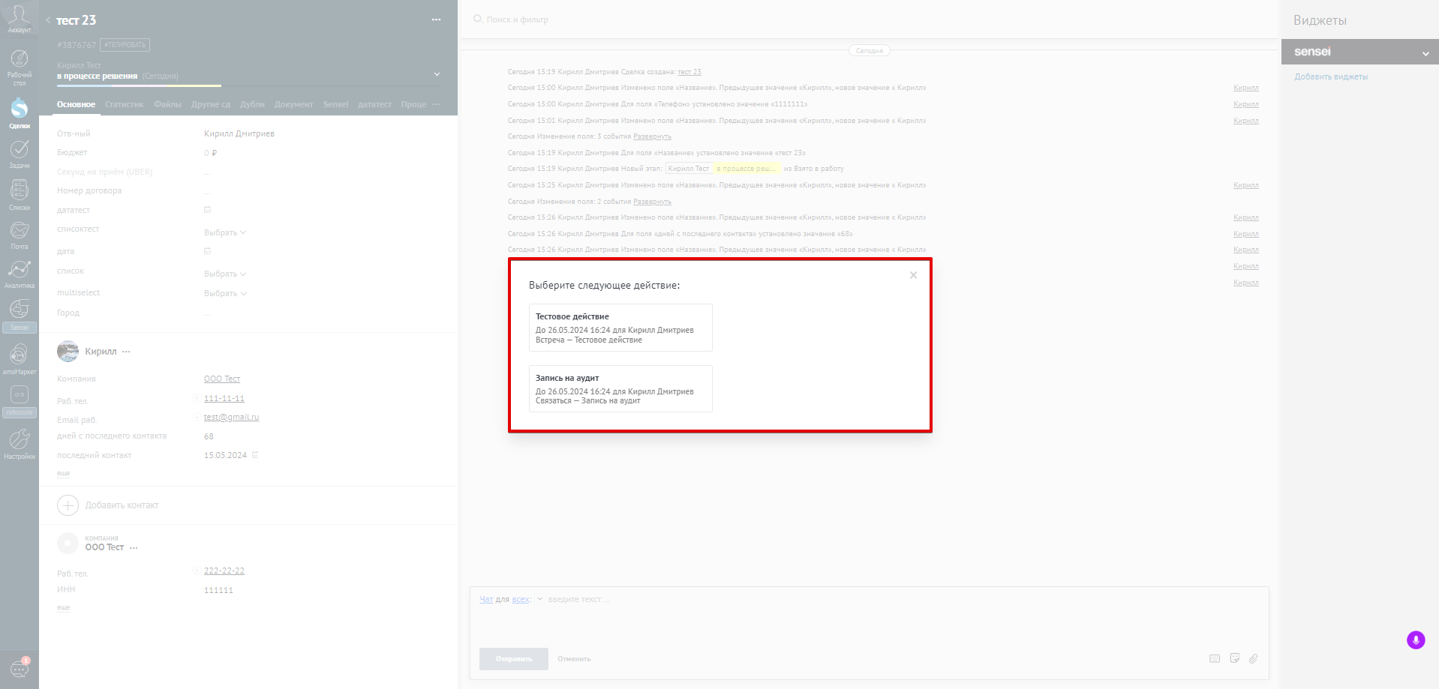Viewport: 1439px width, 689px height.
Task: Go back using arrow beside тест 23
Action: (48, 20)
